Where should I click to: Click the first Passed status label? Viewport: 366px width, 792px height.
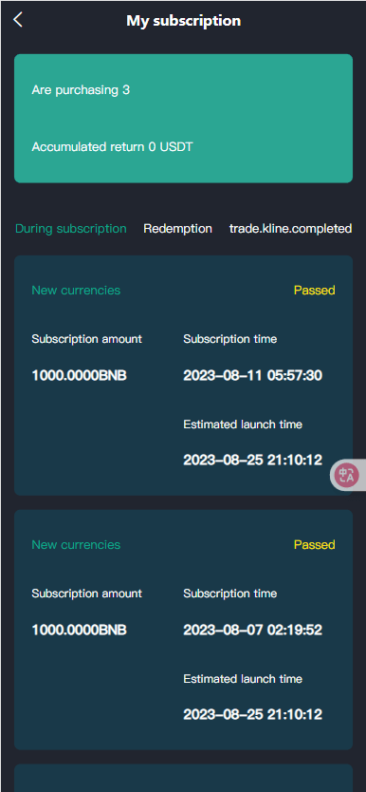[315, 290]
